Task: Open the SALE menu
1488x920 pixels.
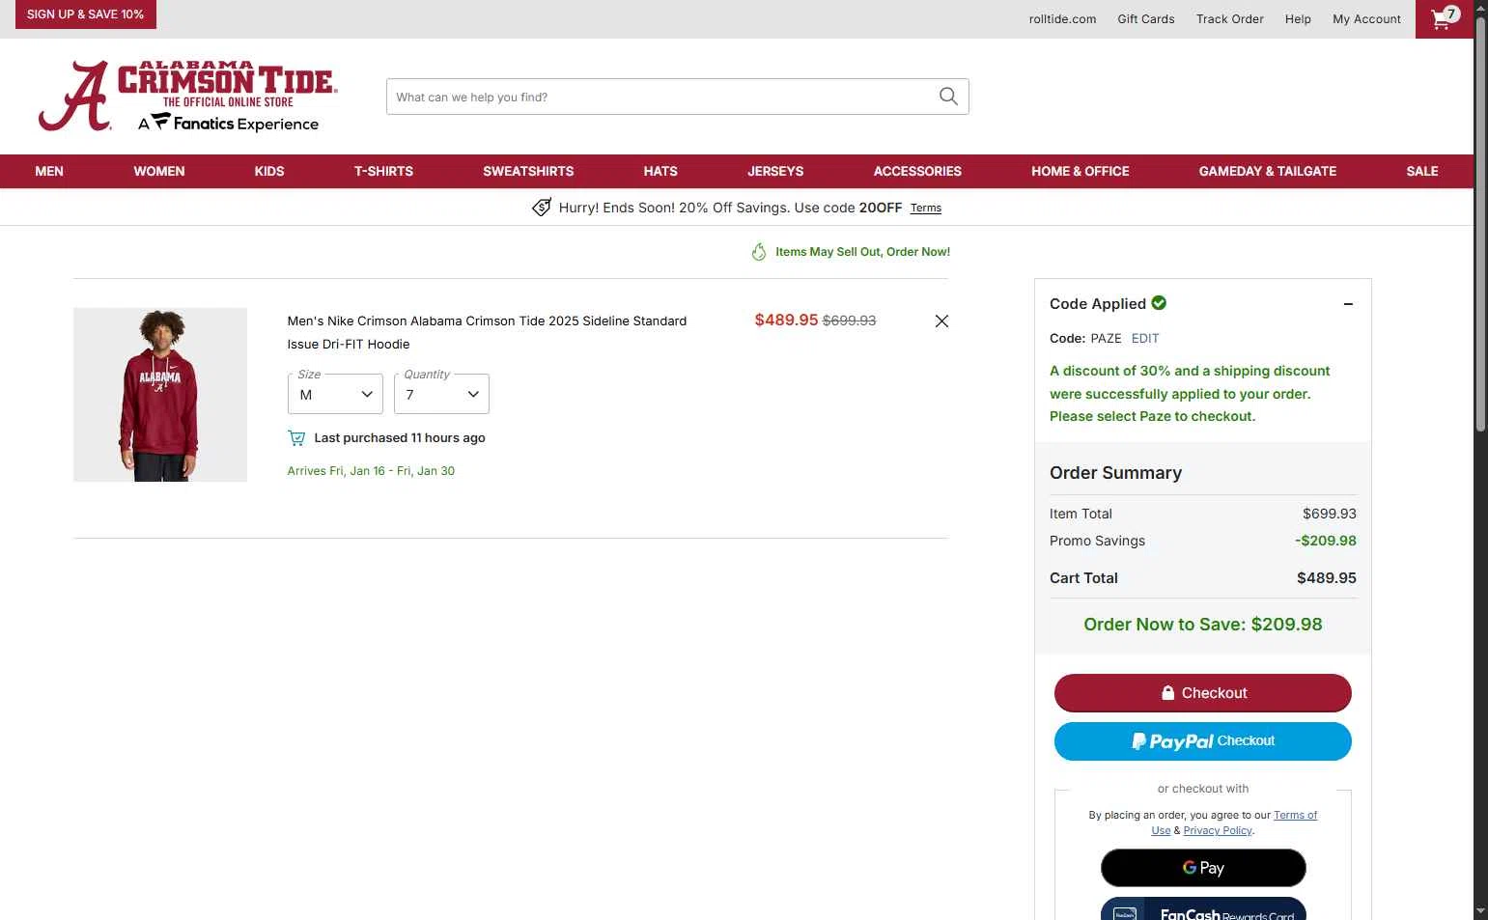Action: (1422, 171)
